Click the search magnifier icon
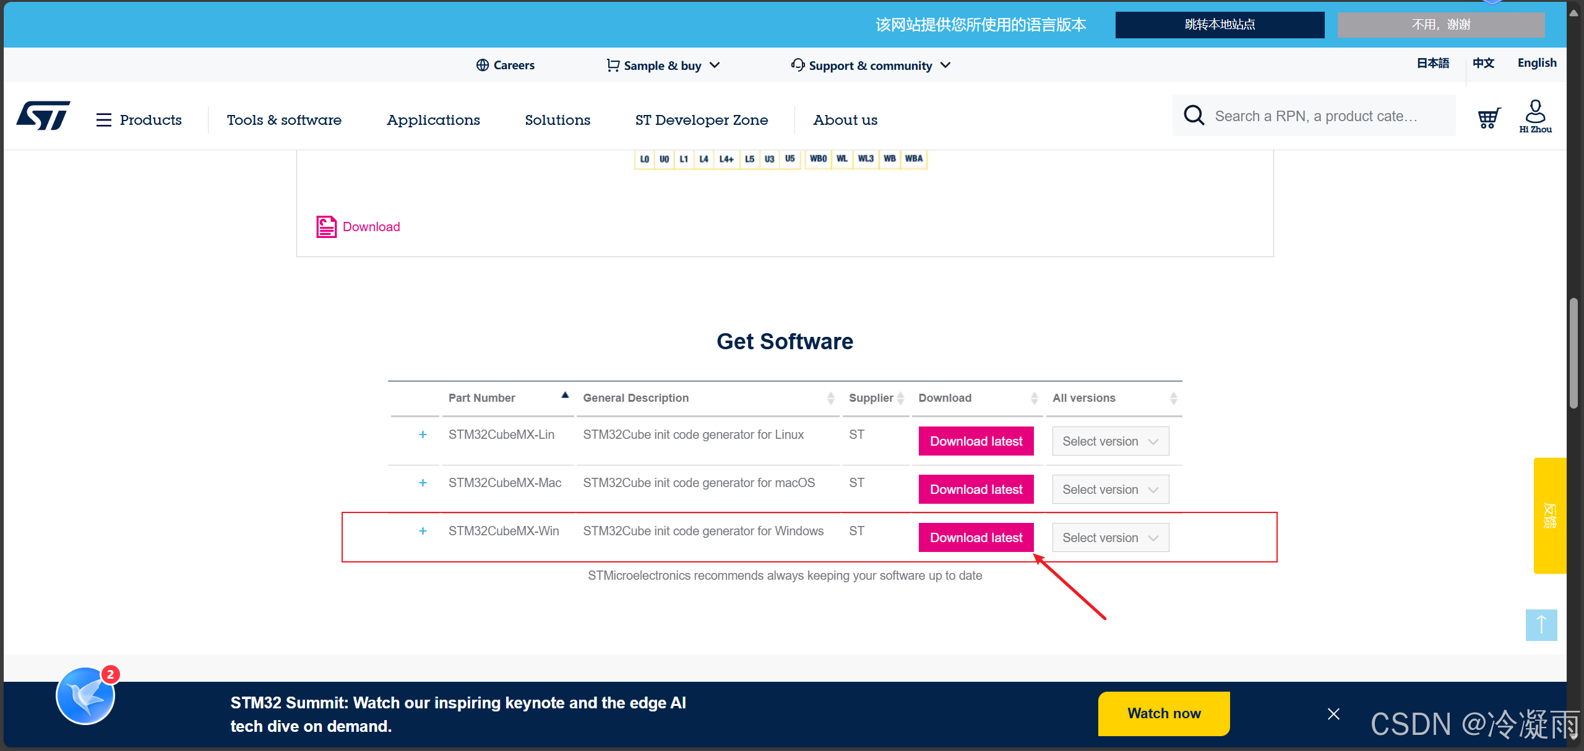This screenshot has width=1584, height=751. pyautogui.click(x=1194, y=116)
